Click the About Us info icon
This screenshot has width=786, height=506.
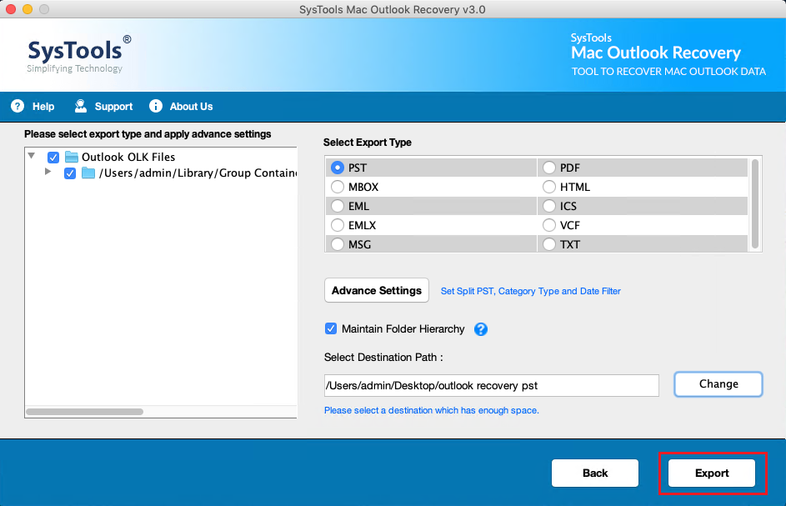tap(156, 107)
